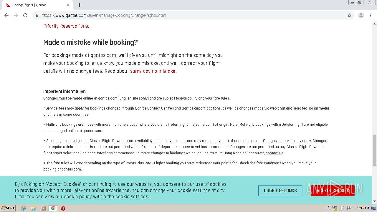Follow the contact us link

click(274, 153)
